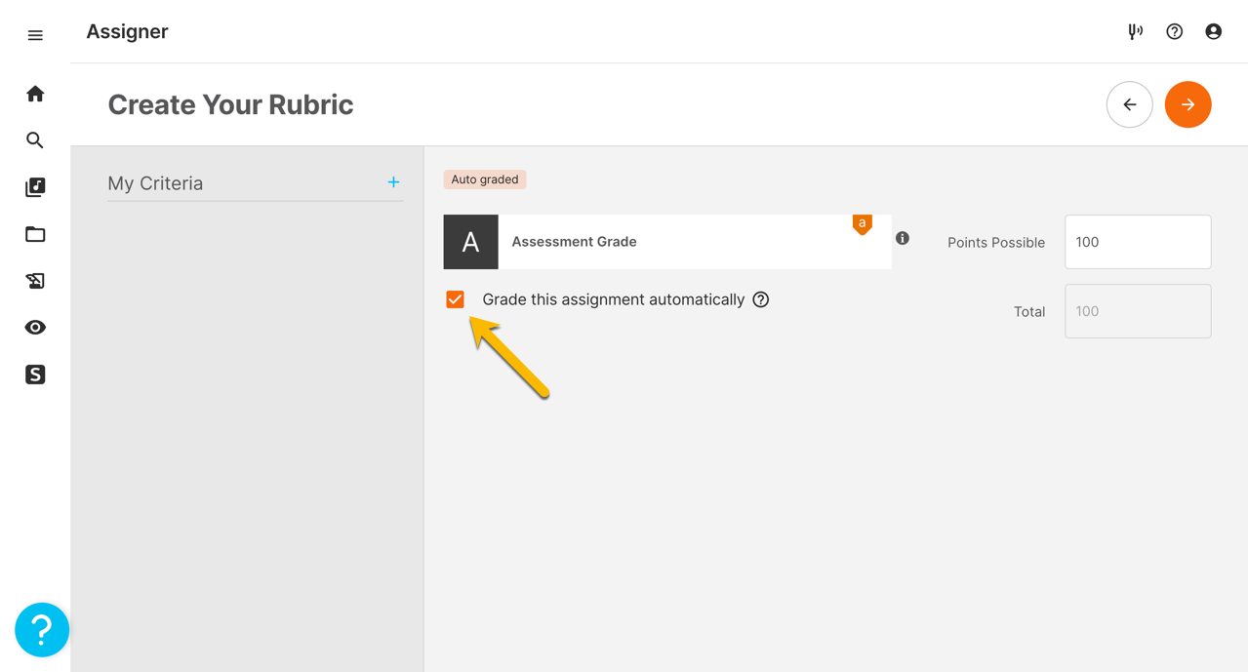Click the orange 'a' badge on Assessment Grade
Image resolution: width=1248 pixels, height=672 pixels.
coord(863,224)
